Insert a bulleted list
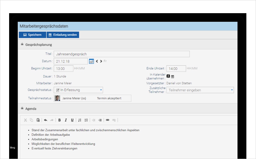 click(x=86, y=120)
